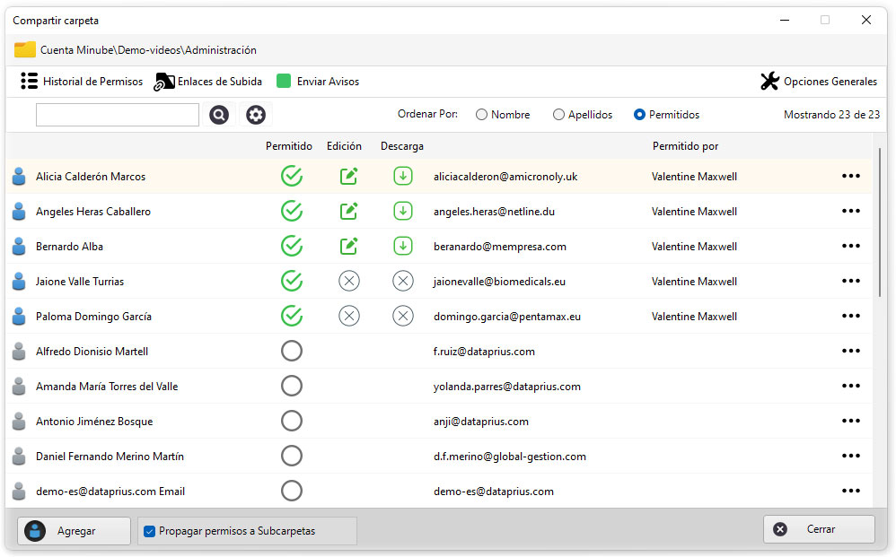Click grey avatar of Antonio Jiménez Bosque
896x557 pixels.
point(19,421)
